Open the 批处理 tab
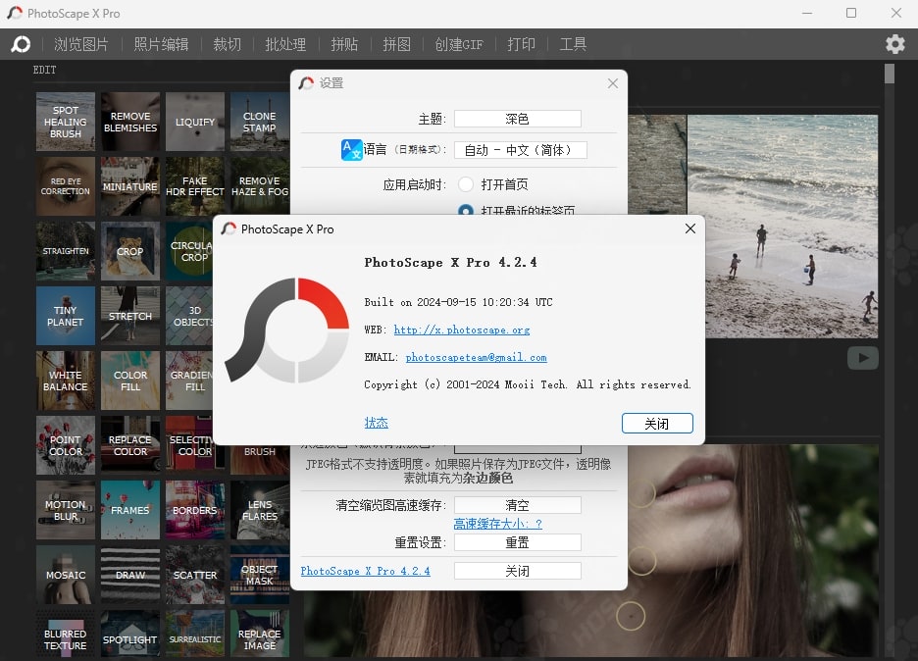Screen dimensions: 918x661 (x=285, y=44)
